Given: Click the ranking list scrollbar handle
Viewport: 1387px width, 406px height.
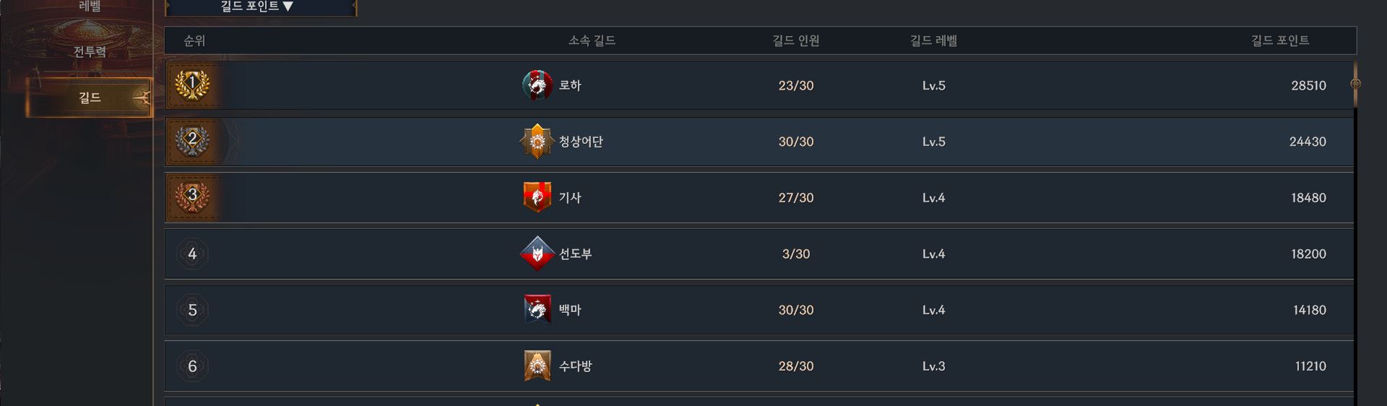Looking at the screenshot, I should [x=1356, y=84].
